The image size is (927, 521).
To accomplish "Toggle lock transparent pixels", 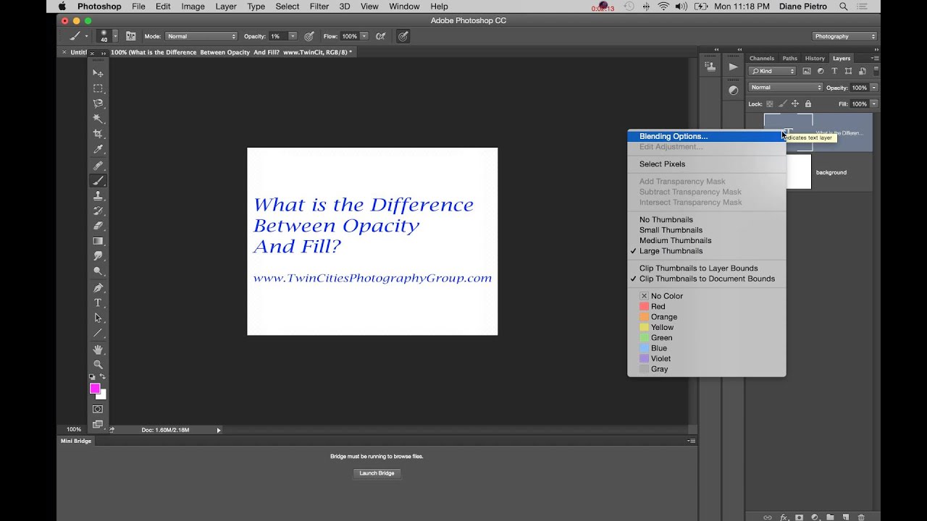I will tap(770, 104).
